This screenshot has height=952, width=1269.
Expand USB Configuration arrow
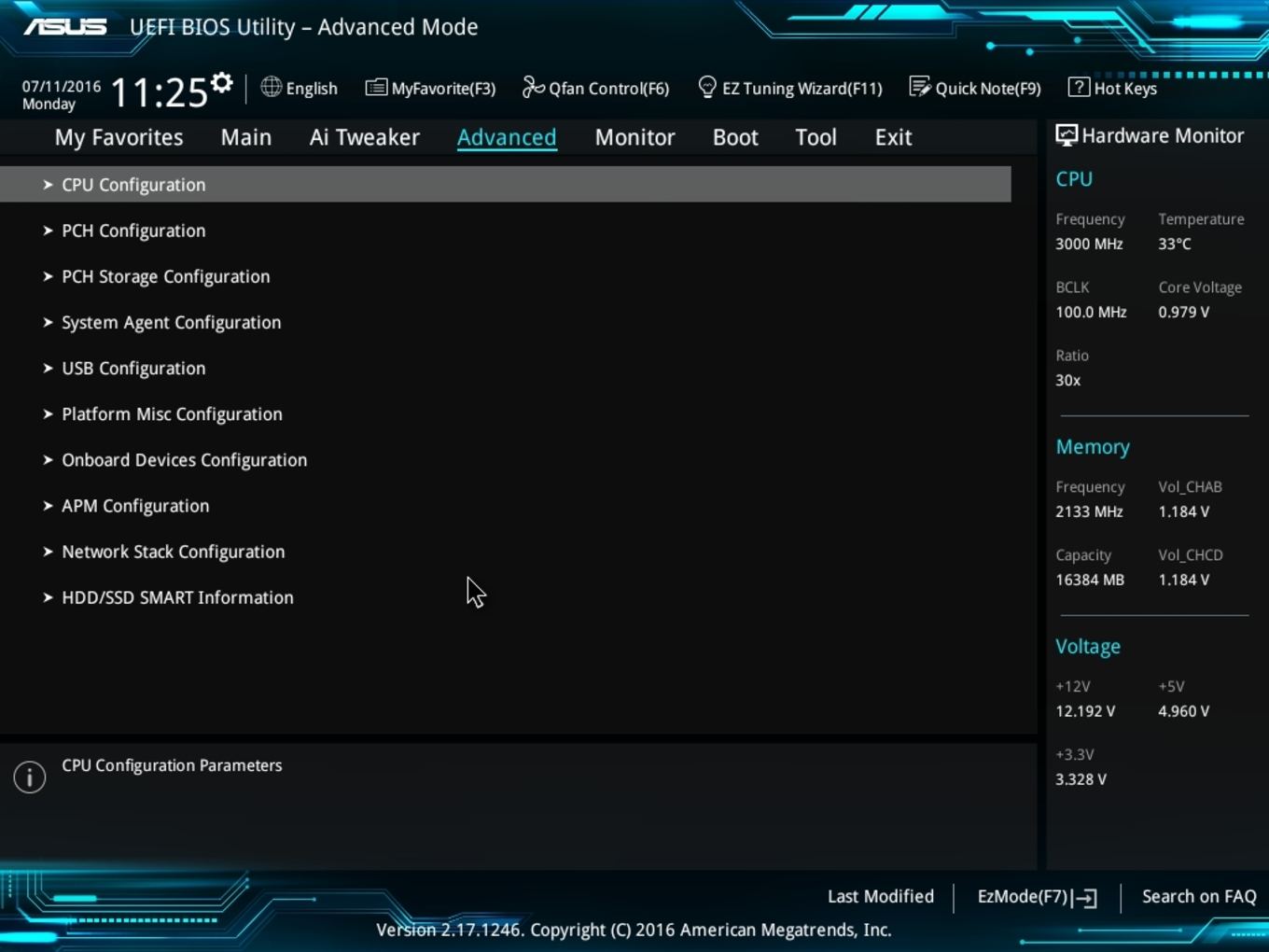coord(48,368)
